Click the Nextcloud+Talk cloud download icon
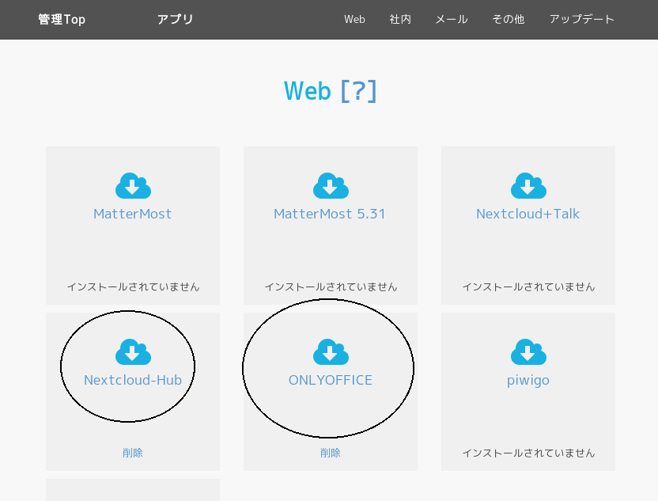Image resolution: width=658 pixels, height=501 pixels. point(528,186)
